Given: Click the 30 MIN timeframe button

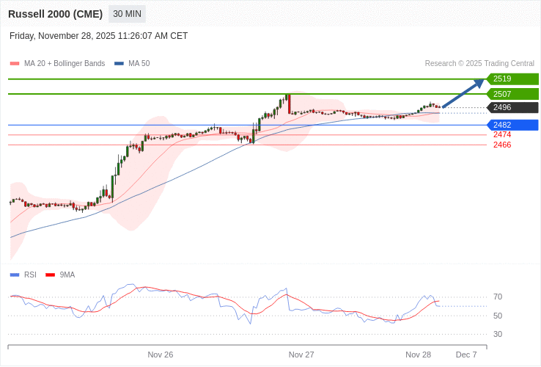Looking at the screenshot, I should [127, 14].
